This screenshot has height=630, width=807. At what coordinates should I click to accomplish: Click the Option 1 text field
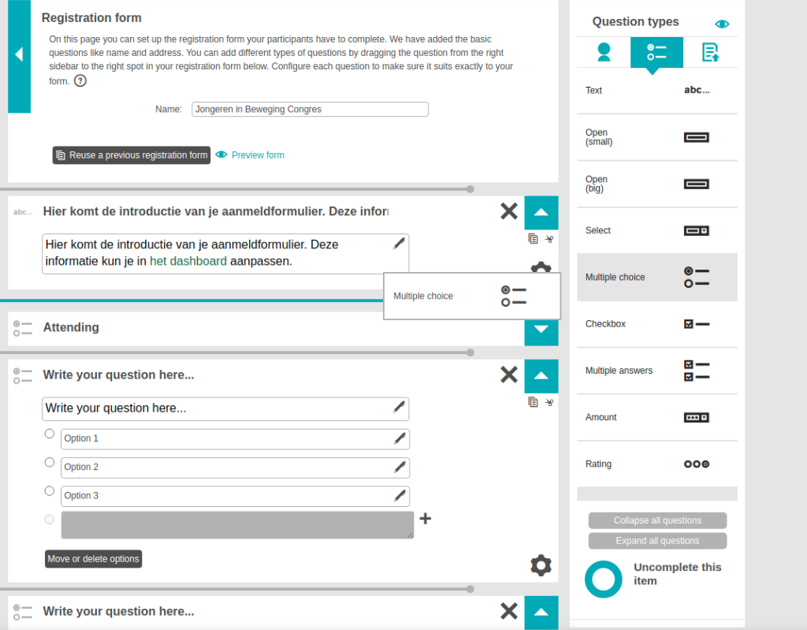(x=235, y=439)
